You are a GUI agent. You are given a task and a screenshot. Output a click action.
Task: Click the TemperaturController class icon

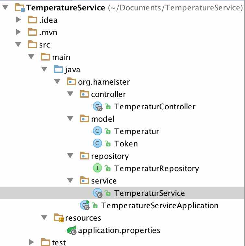pos(98,107)
